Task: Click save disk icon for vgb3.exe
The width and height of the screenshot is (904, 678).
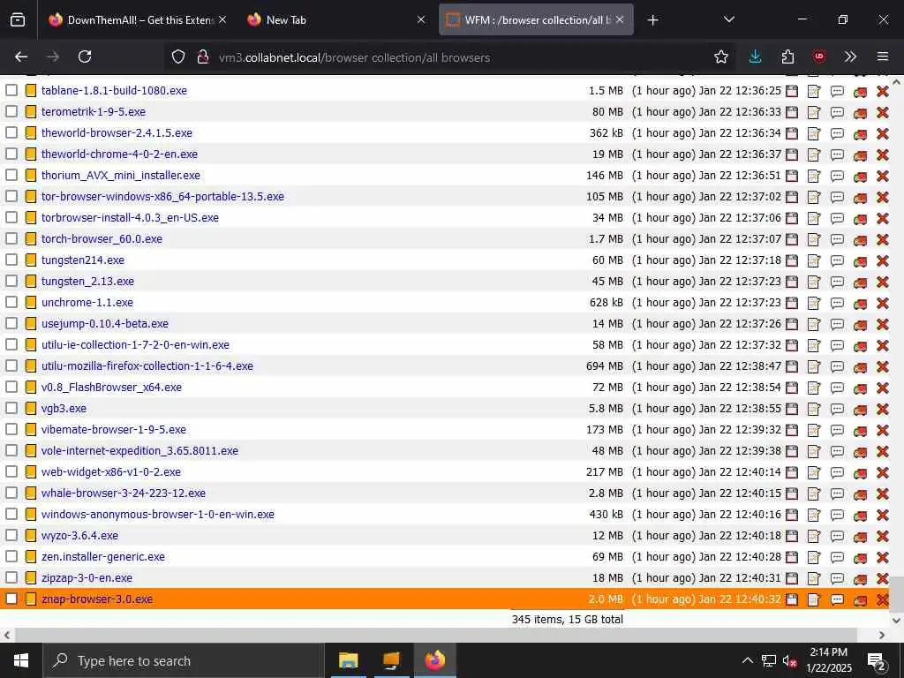Action: coord(792,410)
